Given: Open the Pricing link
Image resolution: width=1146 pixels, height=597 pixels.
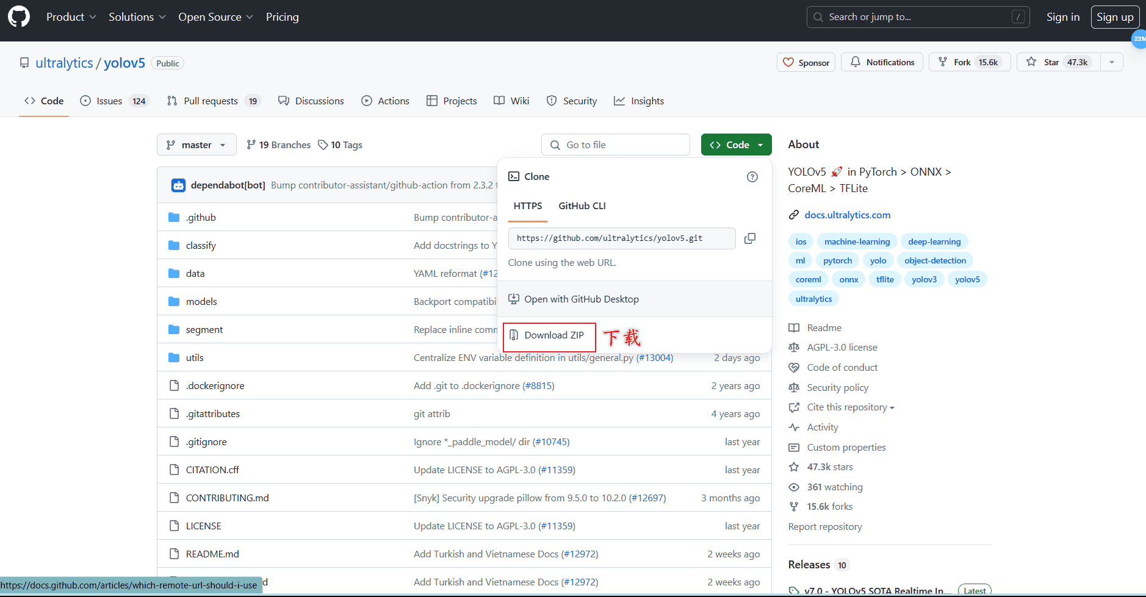Looking at the screenshot, I should click(x=283, y=17).
